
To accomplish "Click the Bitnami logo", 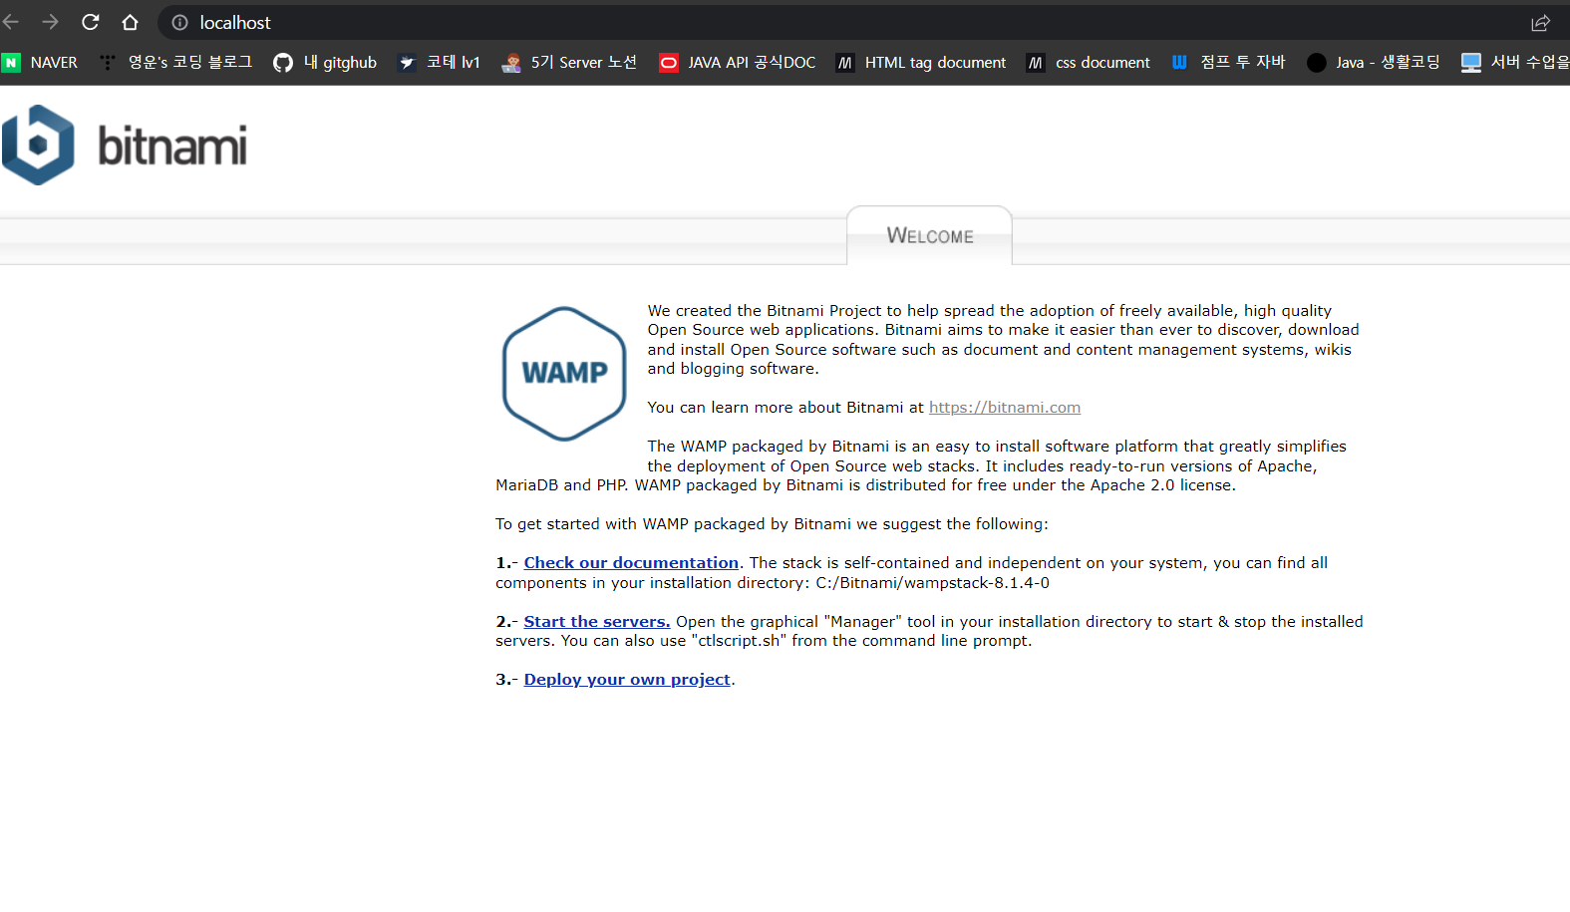I will [125, 146].
